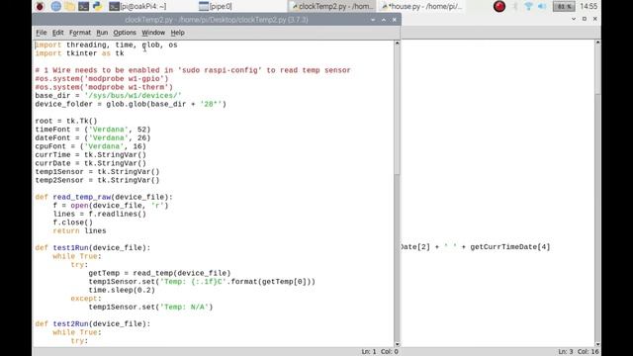633x356 pixels.
Task: Open the file manager folder icon
Action: 69,6
